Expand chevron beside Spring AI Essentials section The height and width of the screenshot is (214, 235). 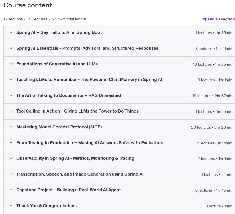[11, 48]
